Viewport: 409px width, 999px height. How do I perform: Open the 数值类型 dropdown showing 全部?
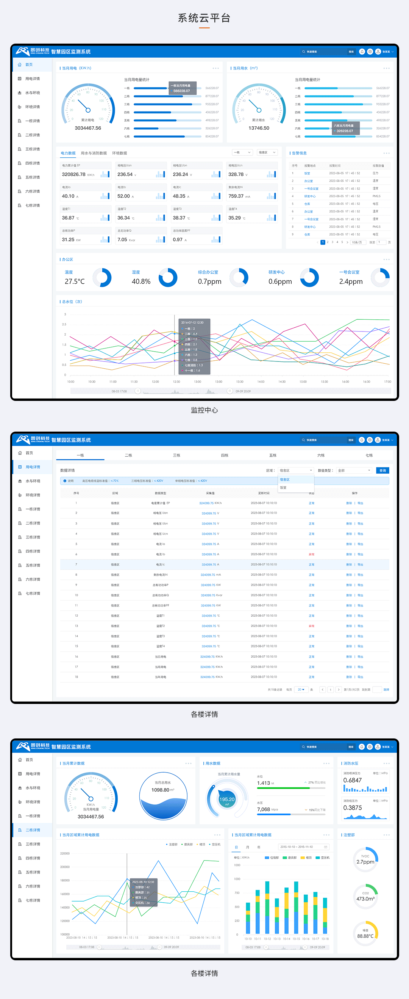tap(354, 470)
